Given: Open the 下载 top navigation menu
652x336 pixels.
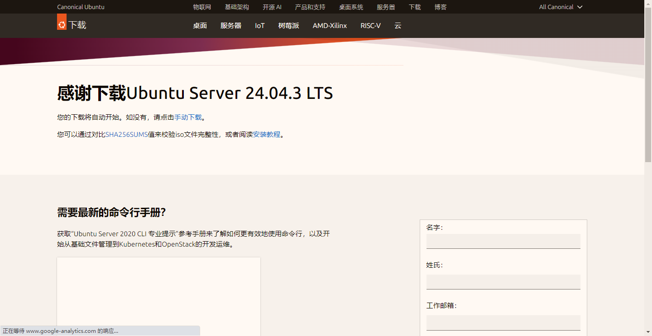Looking at the screenshot, I should (415, 7).
